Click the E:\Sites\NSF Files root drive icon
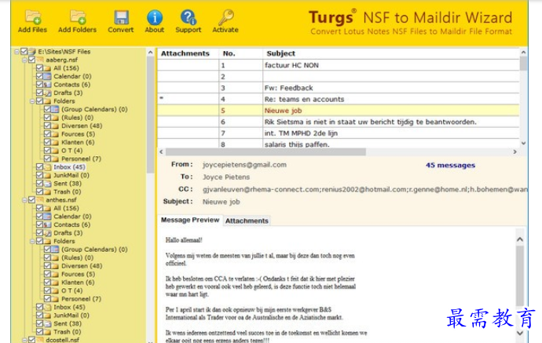 click(32, 52)
